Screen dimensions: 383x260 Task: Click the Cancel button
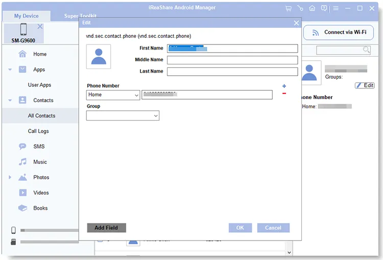[x=273, y=228]
